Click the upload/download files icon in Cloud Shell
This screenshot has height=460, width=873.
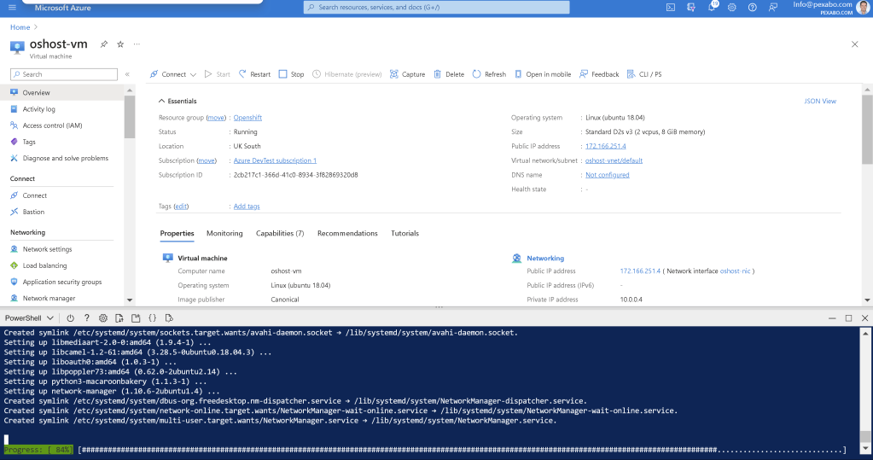pos(119,318)
